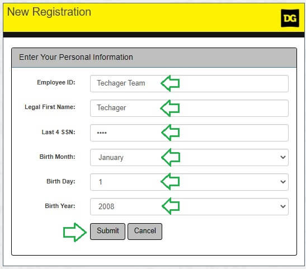Click green arrow beside Legal First Name
306x269 pixels.
[170, 108]
